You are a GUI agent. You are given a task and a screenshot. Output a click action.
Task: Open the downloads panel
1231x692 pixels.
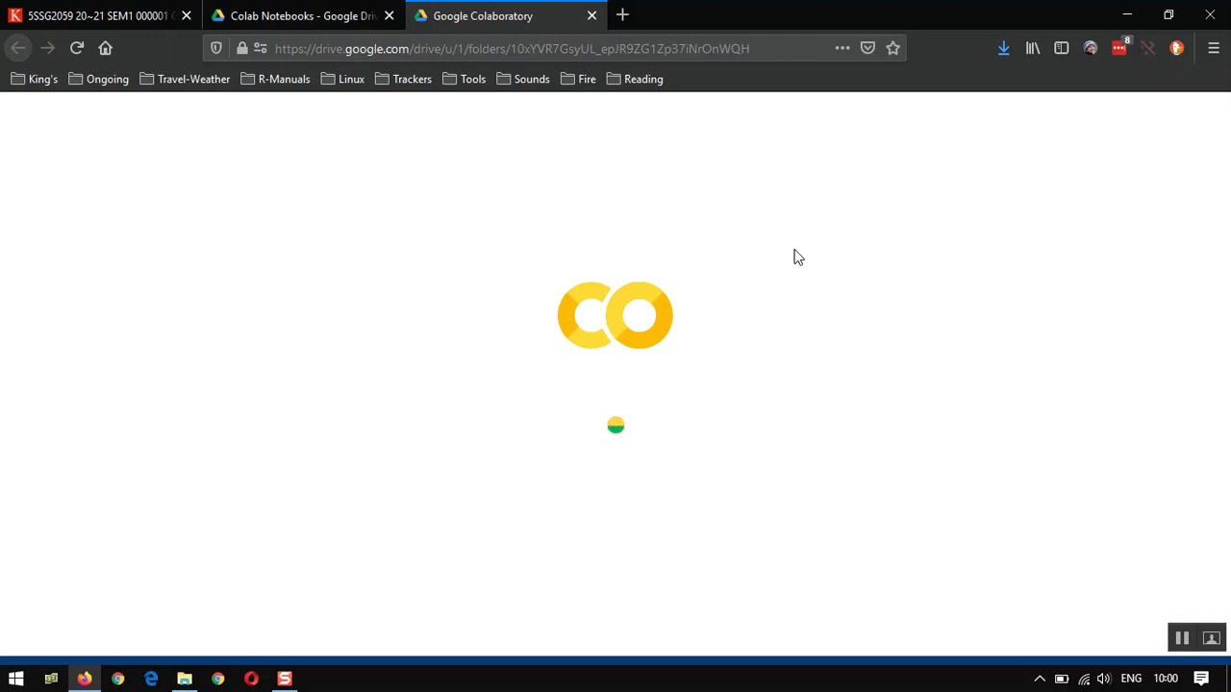1003,48
